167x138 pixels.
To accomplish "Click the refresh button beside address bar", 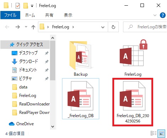I will click(113, 27).
